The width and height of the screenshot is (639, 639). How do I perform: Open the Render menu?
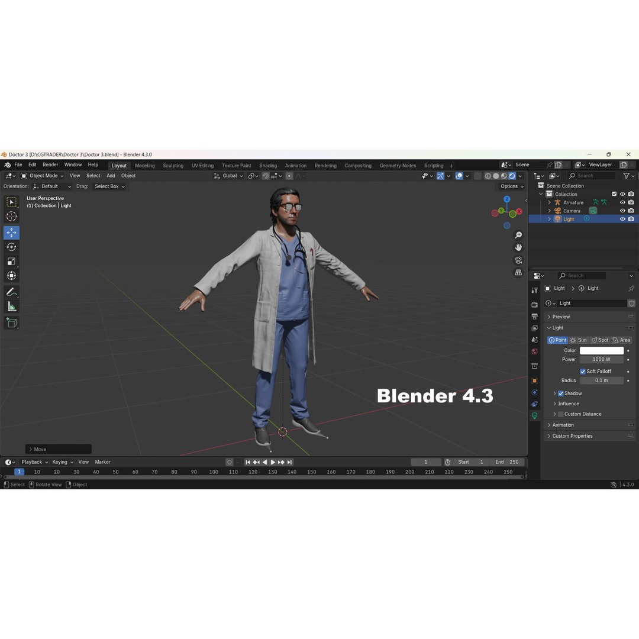tap(50, 165)
